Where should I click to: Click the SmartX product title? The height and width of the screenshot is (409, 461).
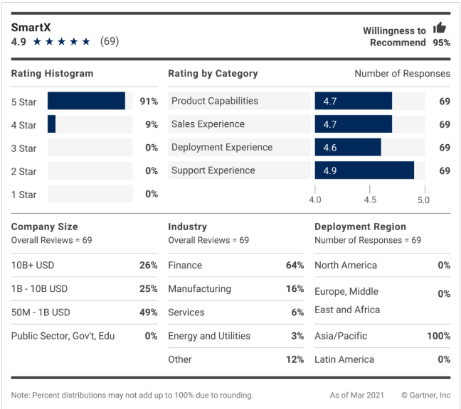coord(31,27)
